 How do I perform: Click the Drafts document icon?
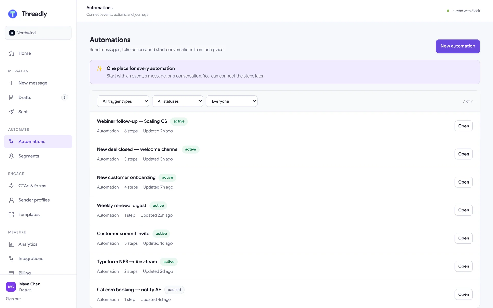point(11,98)
